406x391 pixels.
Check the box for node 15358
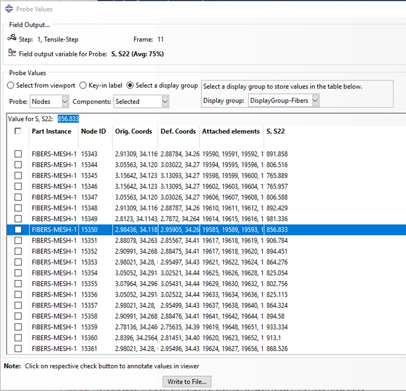click(x=18, y=316)
